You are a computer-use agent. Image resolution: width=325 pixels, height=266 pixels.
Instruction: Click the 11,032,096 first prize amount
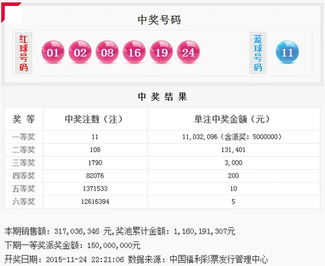(x=200, y=137)
